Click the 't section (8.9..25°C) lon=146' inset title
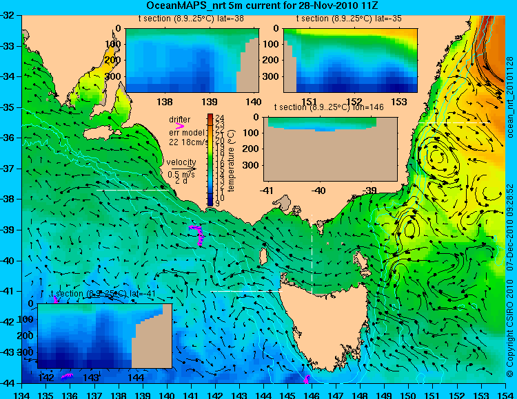This screenshot has height=399, width=517. pyautogui.click(x=329, y=107)
